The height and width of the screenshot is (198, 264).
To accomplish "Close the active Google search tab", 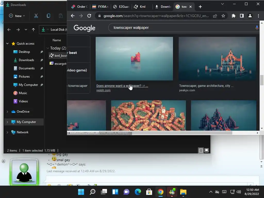I will tap(191, 7).
